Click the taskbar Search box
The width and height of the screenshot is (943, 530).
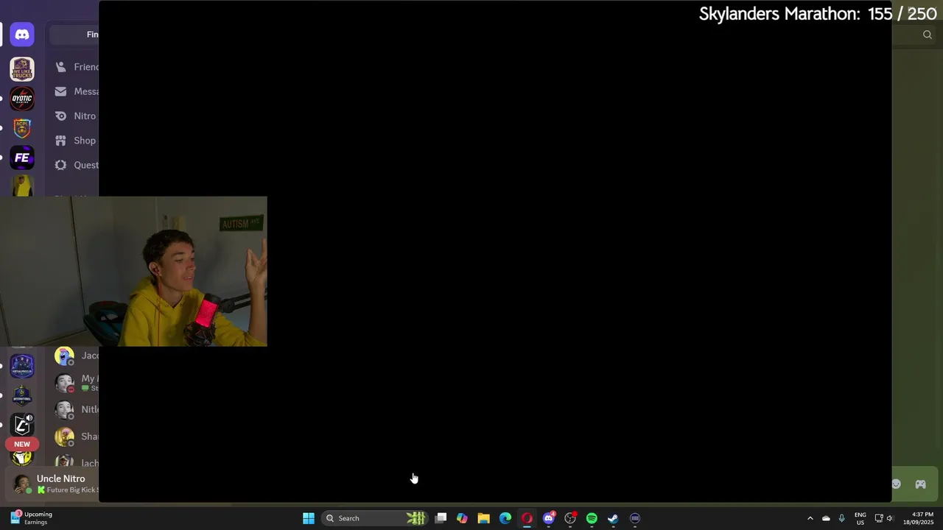(x=375, y=518)
